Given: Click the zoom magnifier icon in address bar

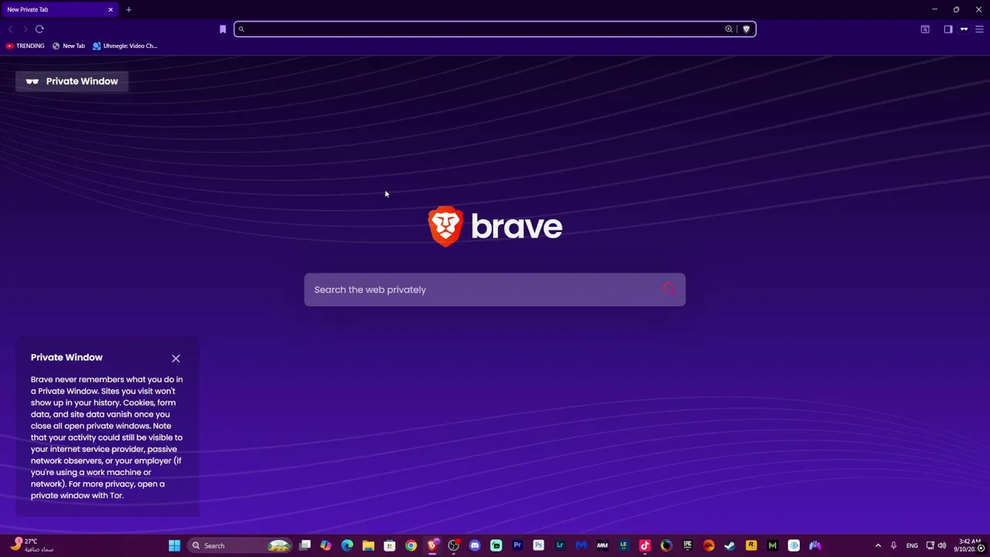Looking at the screenshot, I should (729, 29).
